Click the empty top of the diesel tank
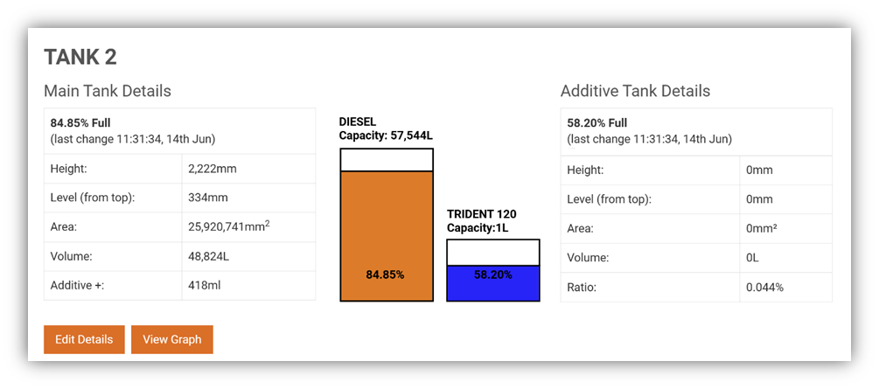 tap(387, 160)
